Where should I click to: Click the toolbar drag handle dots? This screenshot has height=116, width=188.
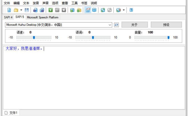[x=4, y=10]
